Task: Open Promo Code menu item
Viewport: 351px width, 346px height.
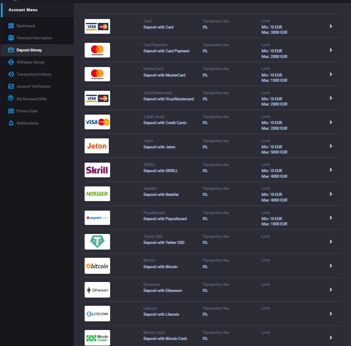Action: (x=37, y=111)
